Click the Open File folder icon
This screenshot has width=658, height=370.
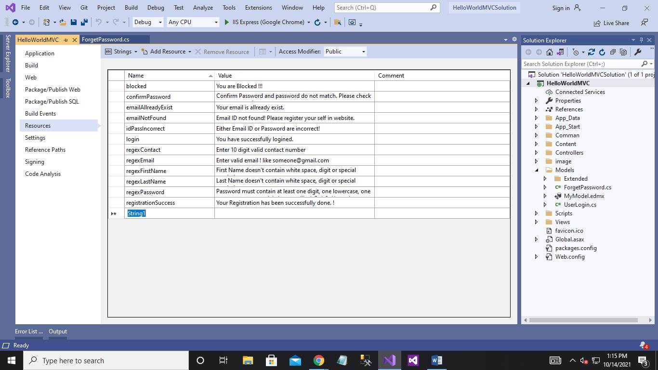[x=63, y=22]
